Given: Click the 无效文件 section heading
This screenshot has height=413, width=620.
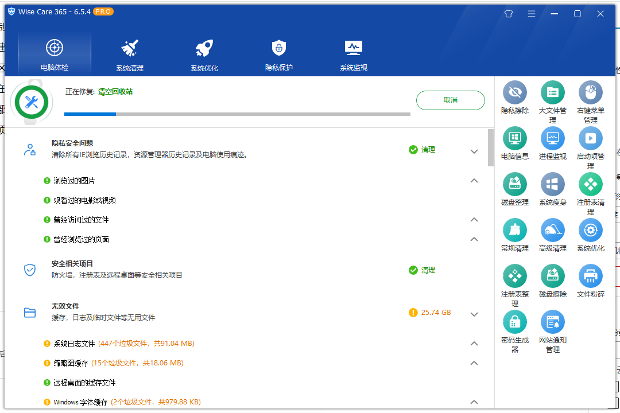Looking at the screenshot, I should (65, 306).
